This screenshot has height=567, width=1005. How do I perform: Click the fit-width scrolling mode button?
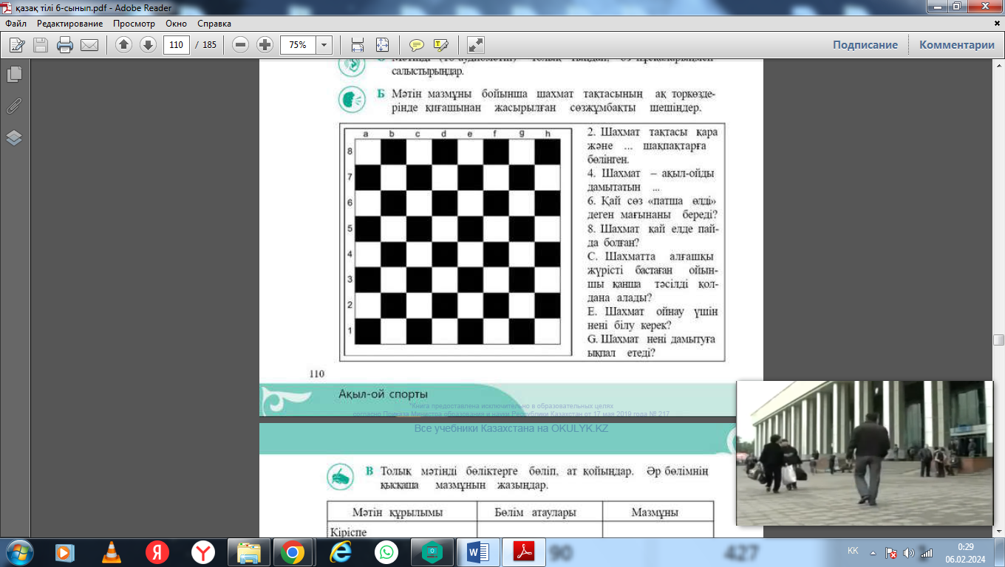pyautogui.click(x=358, y=45)
